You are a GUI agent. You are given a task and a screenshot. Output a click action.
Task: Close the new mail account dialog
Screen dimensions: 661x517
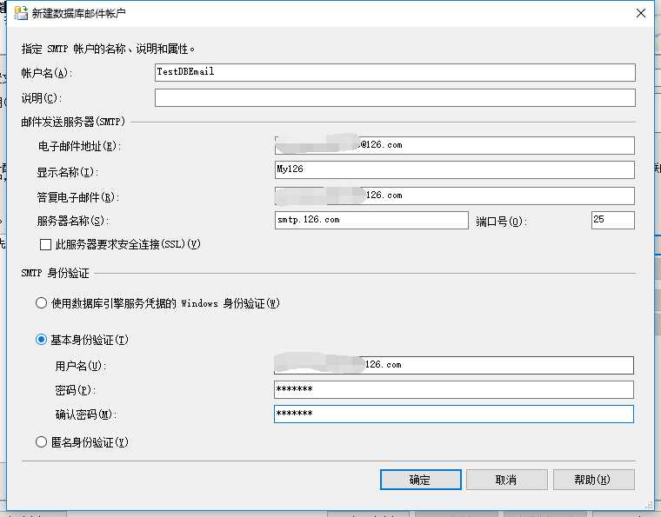click(641, 13)
